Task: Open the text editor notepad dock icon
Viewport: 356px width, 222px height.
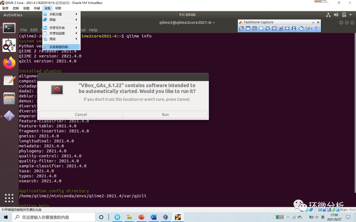Action: coord(9,81)
